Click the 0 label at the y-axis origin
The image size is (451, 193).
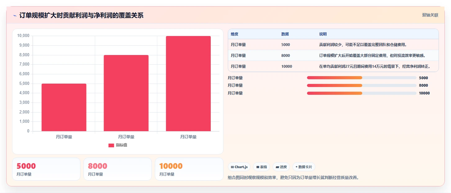click(x=28, y=131)
